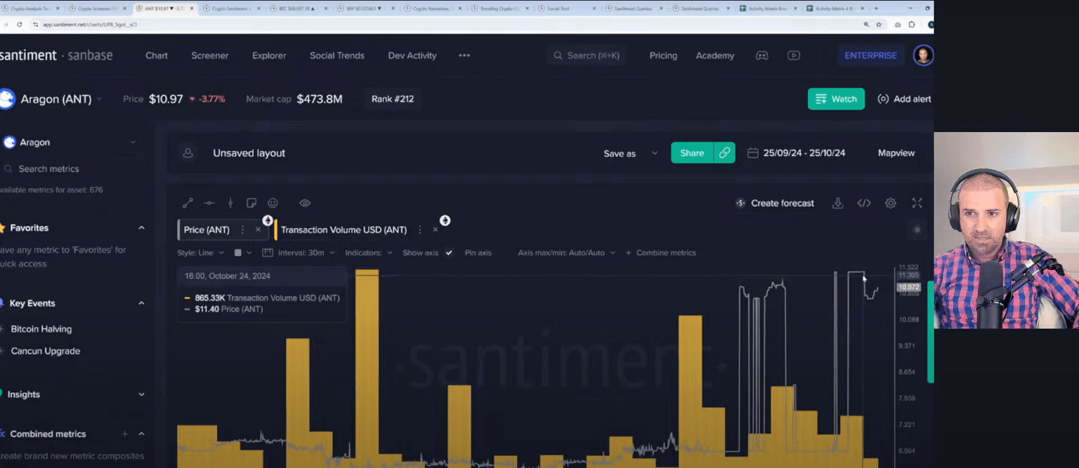The height and width of the screenshot is (468, 1079).
Task: Collapse the Key Events section
Action: (141, 303)
